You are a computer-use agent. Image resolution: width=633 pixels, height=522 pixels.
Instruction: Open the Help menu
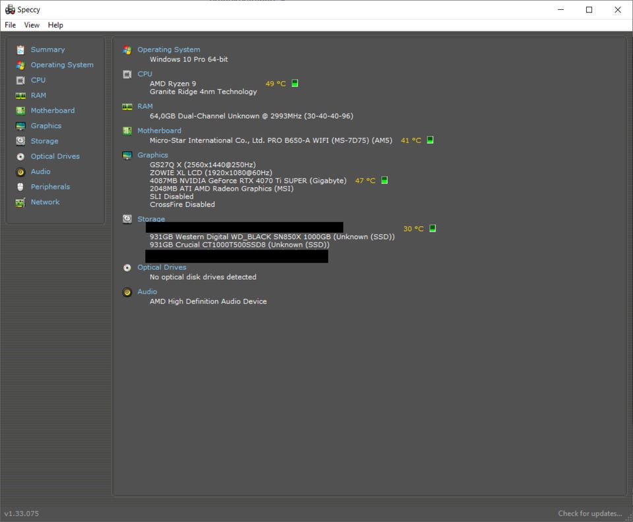[x=55, y=25]
